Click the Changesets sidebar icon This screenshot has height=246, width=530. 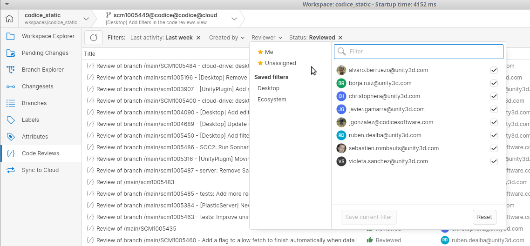pos(10,86)
